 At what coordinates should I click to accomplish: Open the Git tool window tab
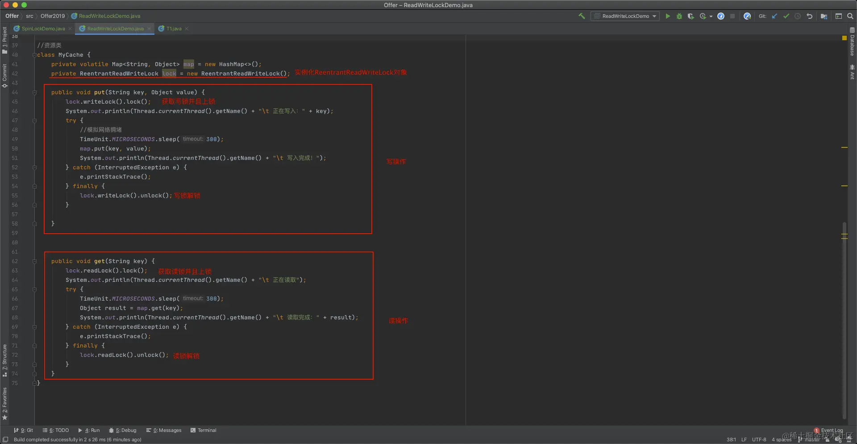point(24,431)
